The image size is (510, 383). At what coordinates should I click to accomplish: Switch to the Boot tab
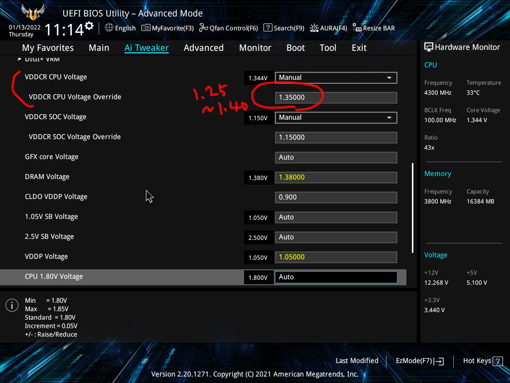point(296,48)
